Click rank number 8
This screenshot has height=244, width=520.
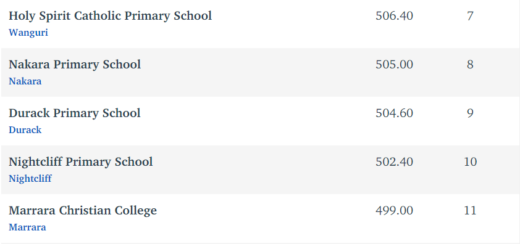click(x=470, y=64)
